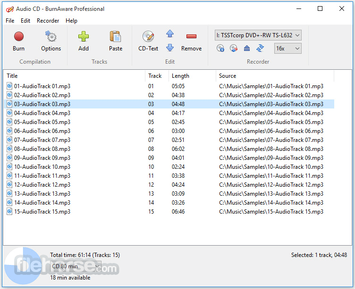Click length 02:24 of track 10

coord(178,167)
